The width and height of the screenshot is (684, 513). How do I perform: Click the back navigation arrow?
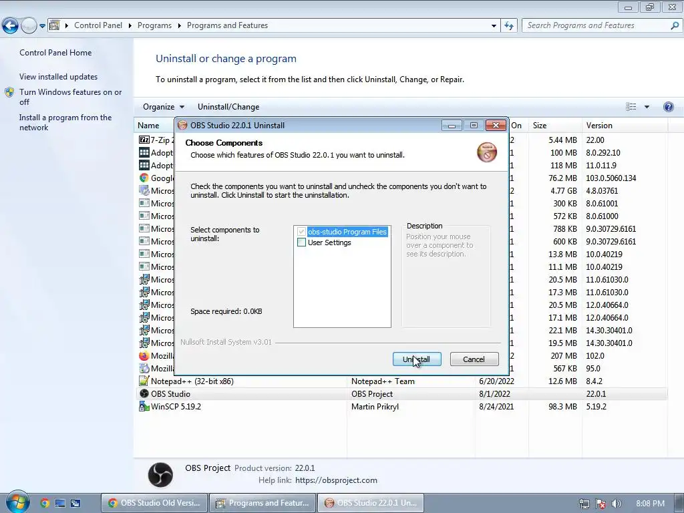(11, 26)
